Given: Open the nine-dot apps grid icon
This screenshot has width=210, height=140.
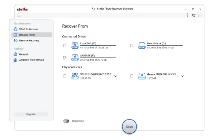Looking at the screenshot, I should (200, 15).
